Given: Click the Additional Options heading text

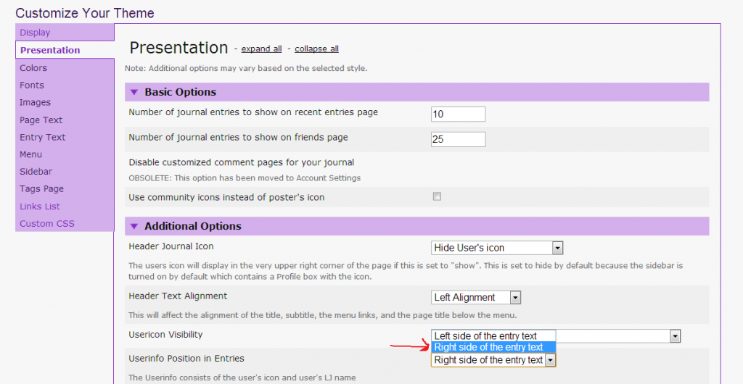Looking at the screenshot, I should tap(193, 227).
